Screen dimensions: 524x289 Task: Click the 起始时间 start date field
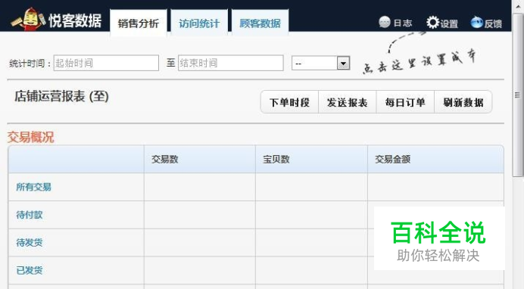click(x=106, y=63)
